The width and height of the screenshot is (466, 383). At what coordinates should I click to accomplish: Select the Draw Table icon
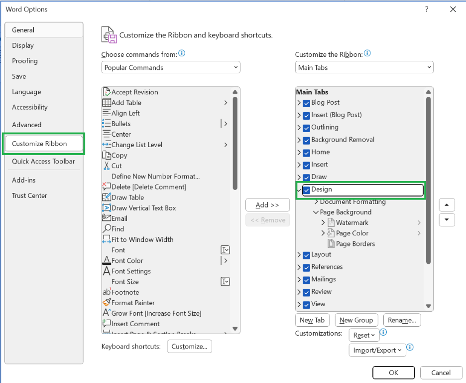(107, 197)
